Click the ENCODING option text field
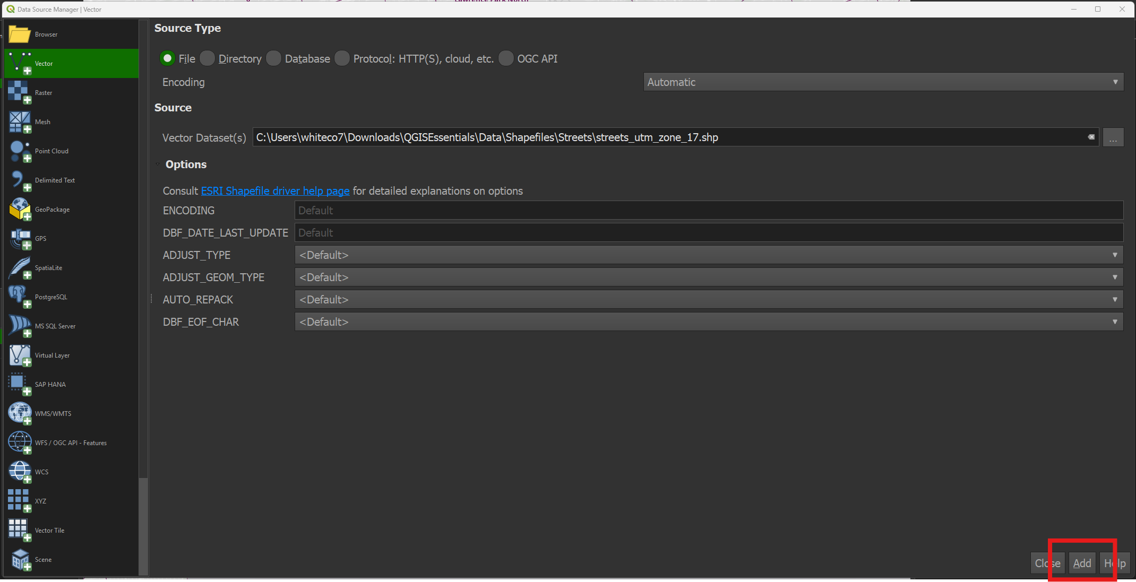The image size is (1136, 582). click(x=709, y=211)
